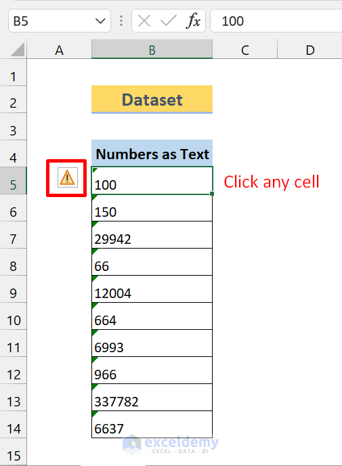Click the error warning indicator icon
Viewport: 342px width, 466px height.
coord(68,177)
